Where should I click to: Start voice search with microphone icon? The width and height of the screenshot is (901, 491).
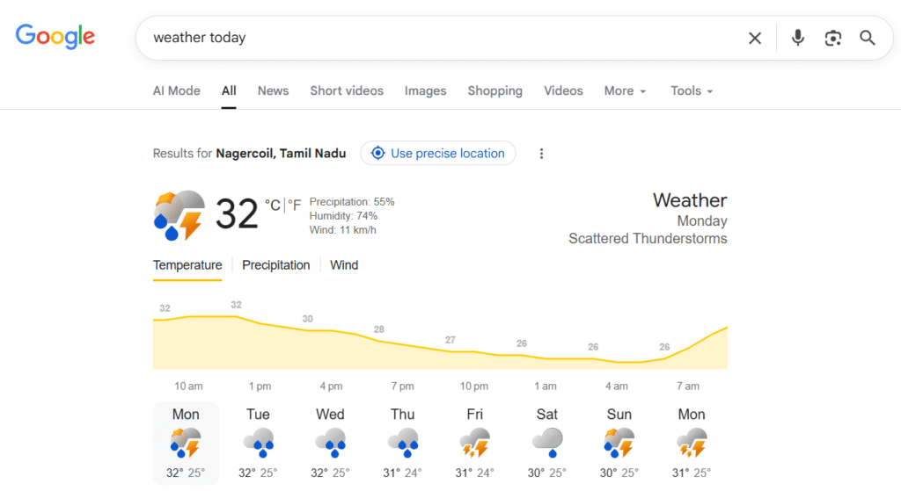pos(798,38)
